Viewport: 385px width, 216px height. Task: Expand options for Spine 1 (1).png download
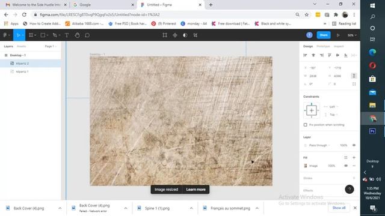click(191, 208)
